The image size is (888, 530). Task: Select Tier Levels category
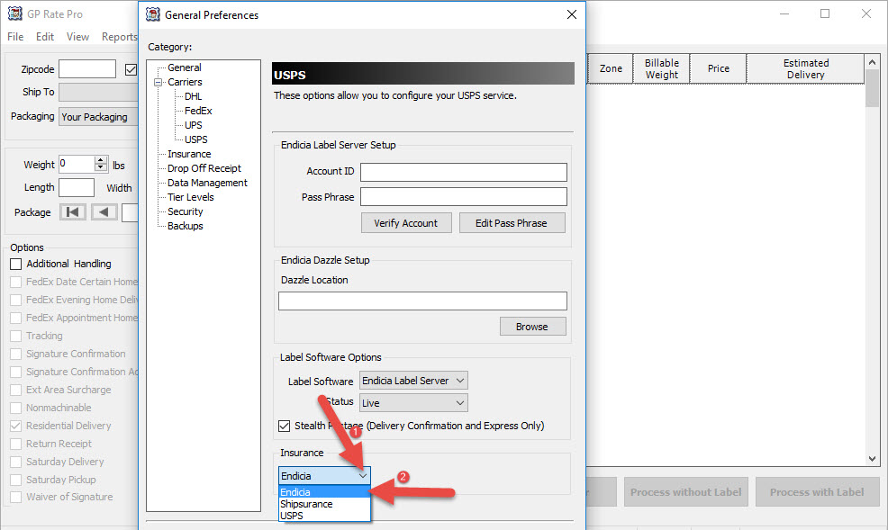click(x=191, y=197)
